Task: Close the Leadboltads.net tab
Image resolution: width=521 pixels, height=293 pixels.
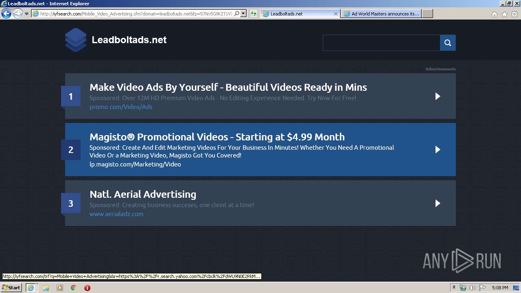Action: click(335, 13)
